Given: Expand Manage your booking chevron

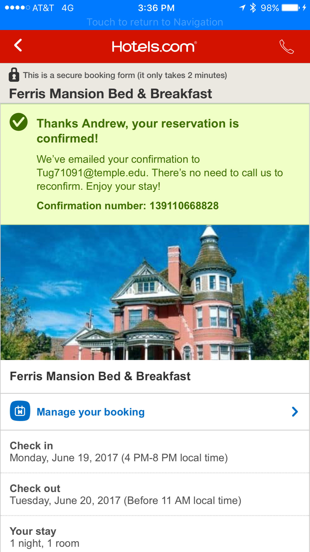Looking at the screenshot, I should [295, 412].
